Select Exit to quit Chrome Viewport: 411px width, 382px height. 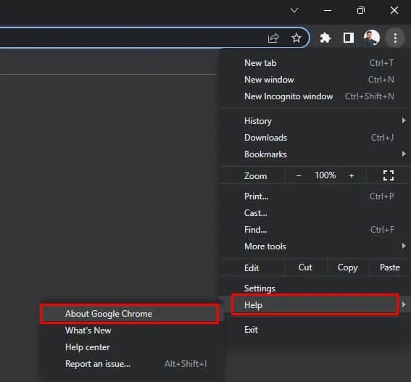pos(315,330)
